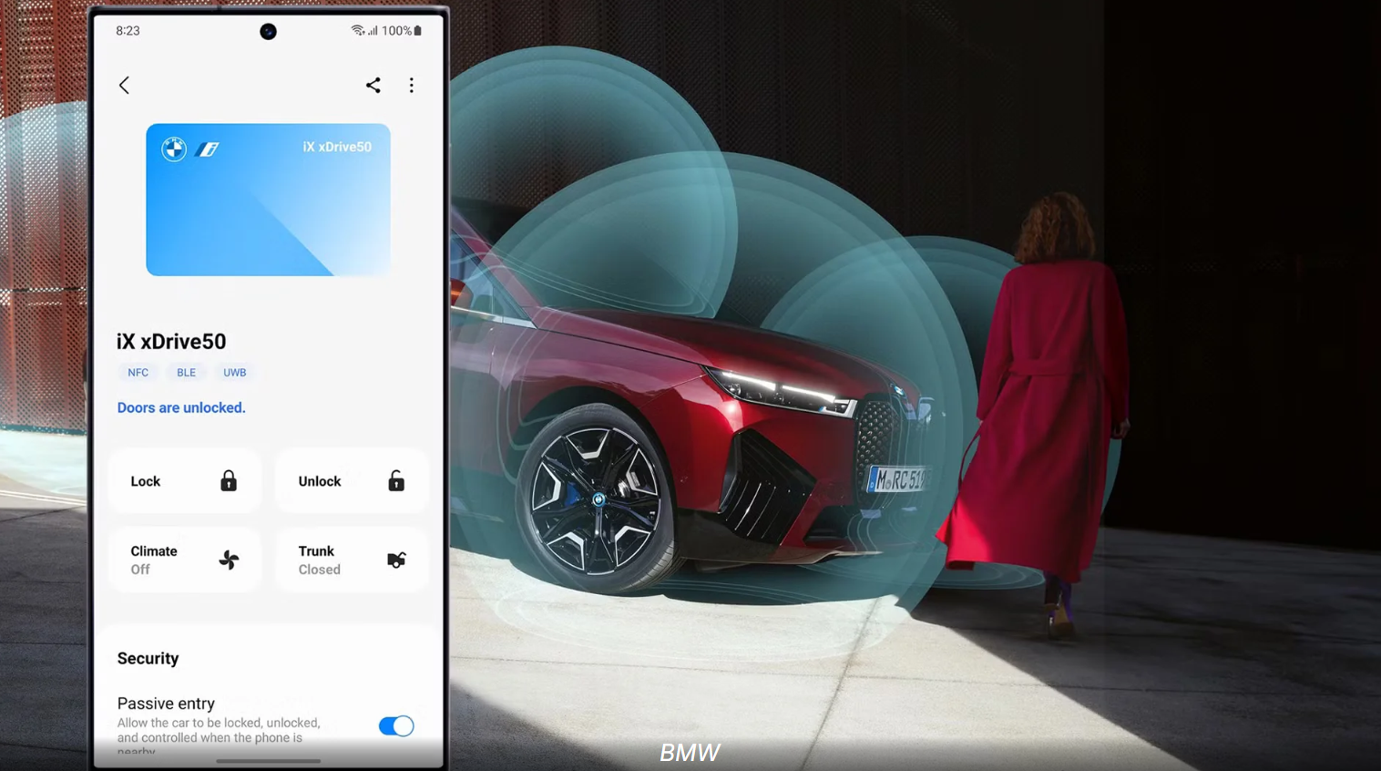Click the 'Doors are unlocked.' status text
Screen dimensions: 1381x771
click(181, 407)
